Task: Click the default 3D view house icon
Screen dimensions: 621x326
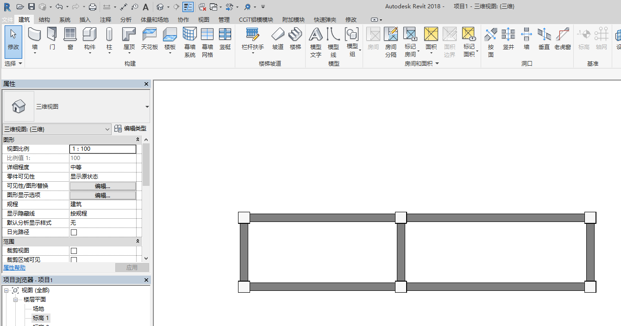Action: [160, 6]
